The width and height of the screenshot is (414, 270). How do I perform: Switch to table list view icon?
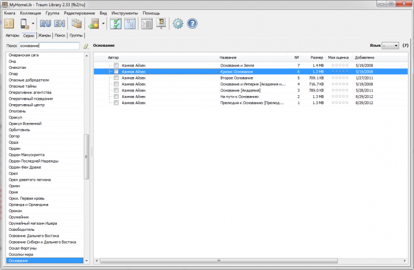[147, 24]
